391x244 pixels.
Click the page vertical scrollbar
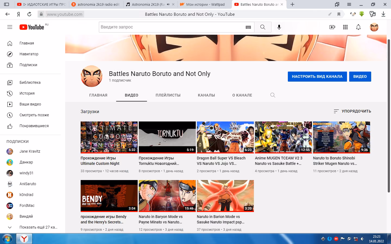pyautogui.click(x=389, y=116)
